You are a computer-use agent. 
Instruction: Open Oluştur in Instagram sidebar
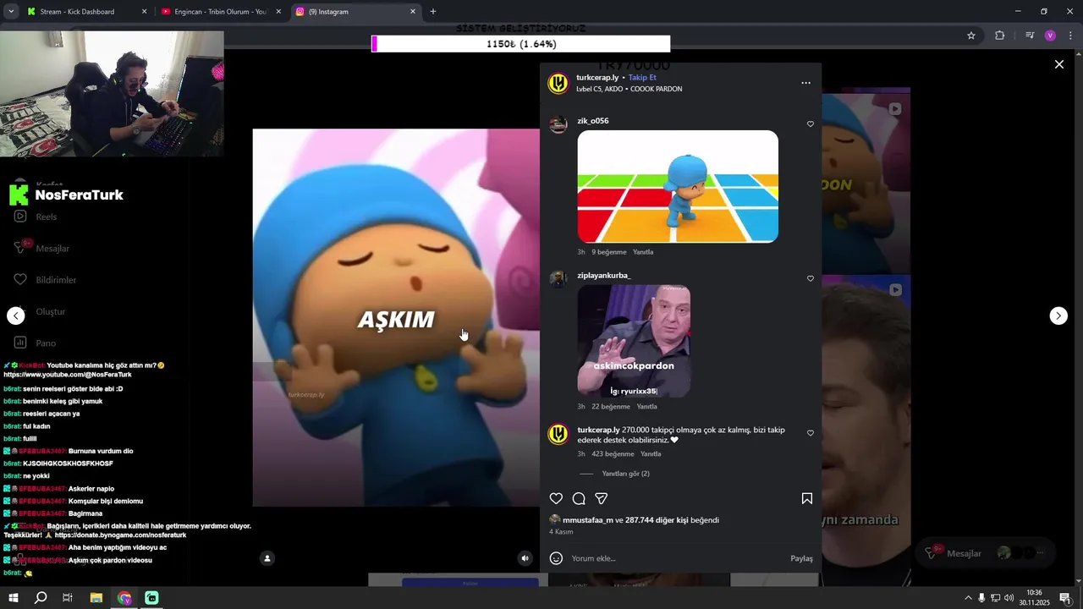pos(39,311)
